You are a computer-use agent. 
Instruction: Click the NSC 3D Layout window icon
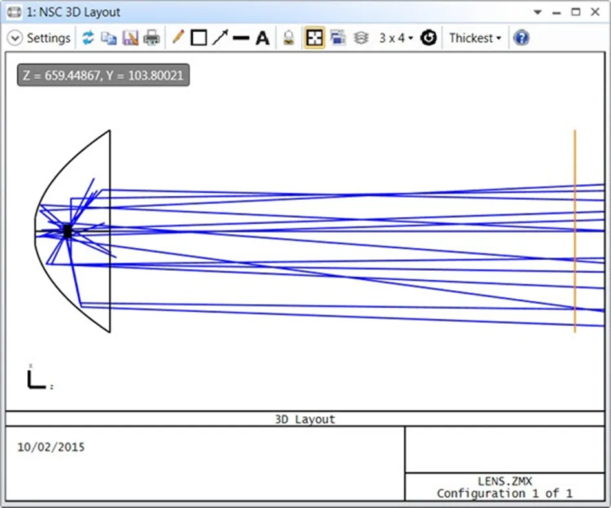coord(14,12)
